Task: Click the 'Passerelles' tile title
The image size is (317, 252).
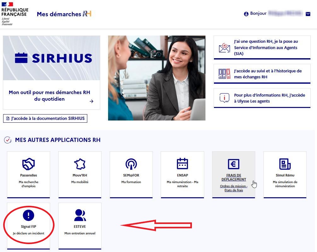Action: [x=28, y=175]
